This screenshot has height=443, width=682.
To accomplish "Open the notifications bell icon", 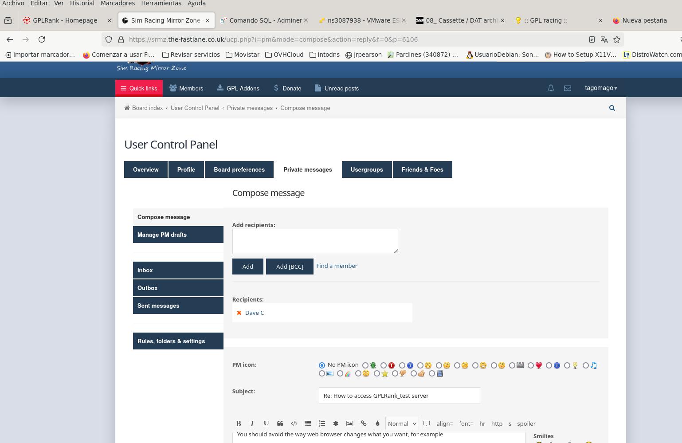I will point(551,88).
